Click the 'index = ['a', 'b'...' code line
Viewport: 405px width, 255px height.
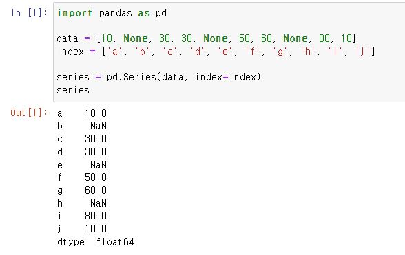[x=216, y=52]
